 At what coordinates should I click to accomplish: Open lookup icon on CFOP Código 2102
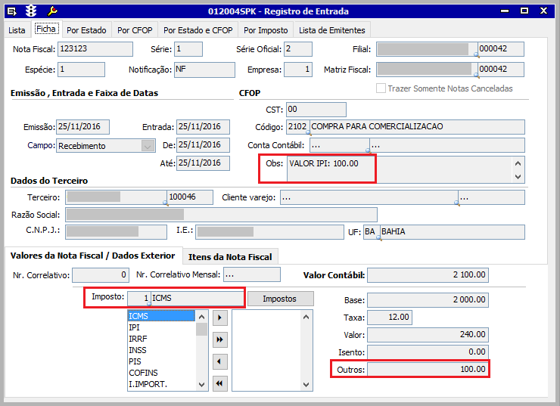(308, 133)
